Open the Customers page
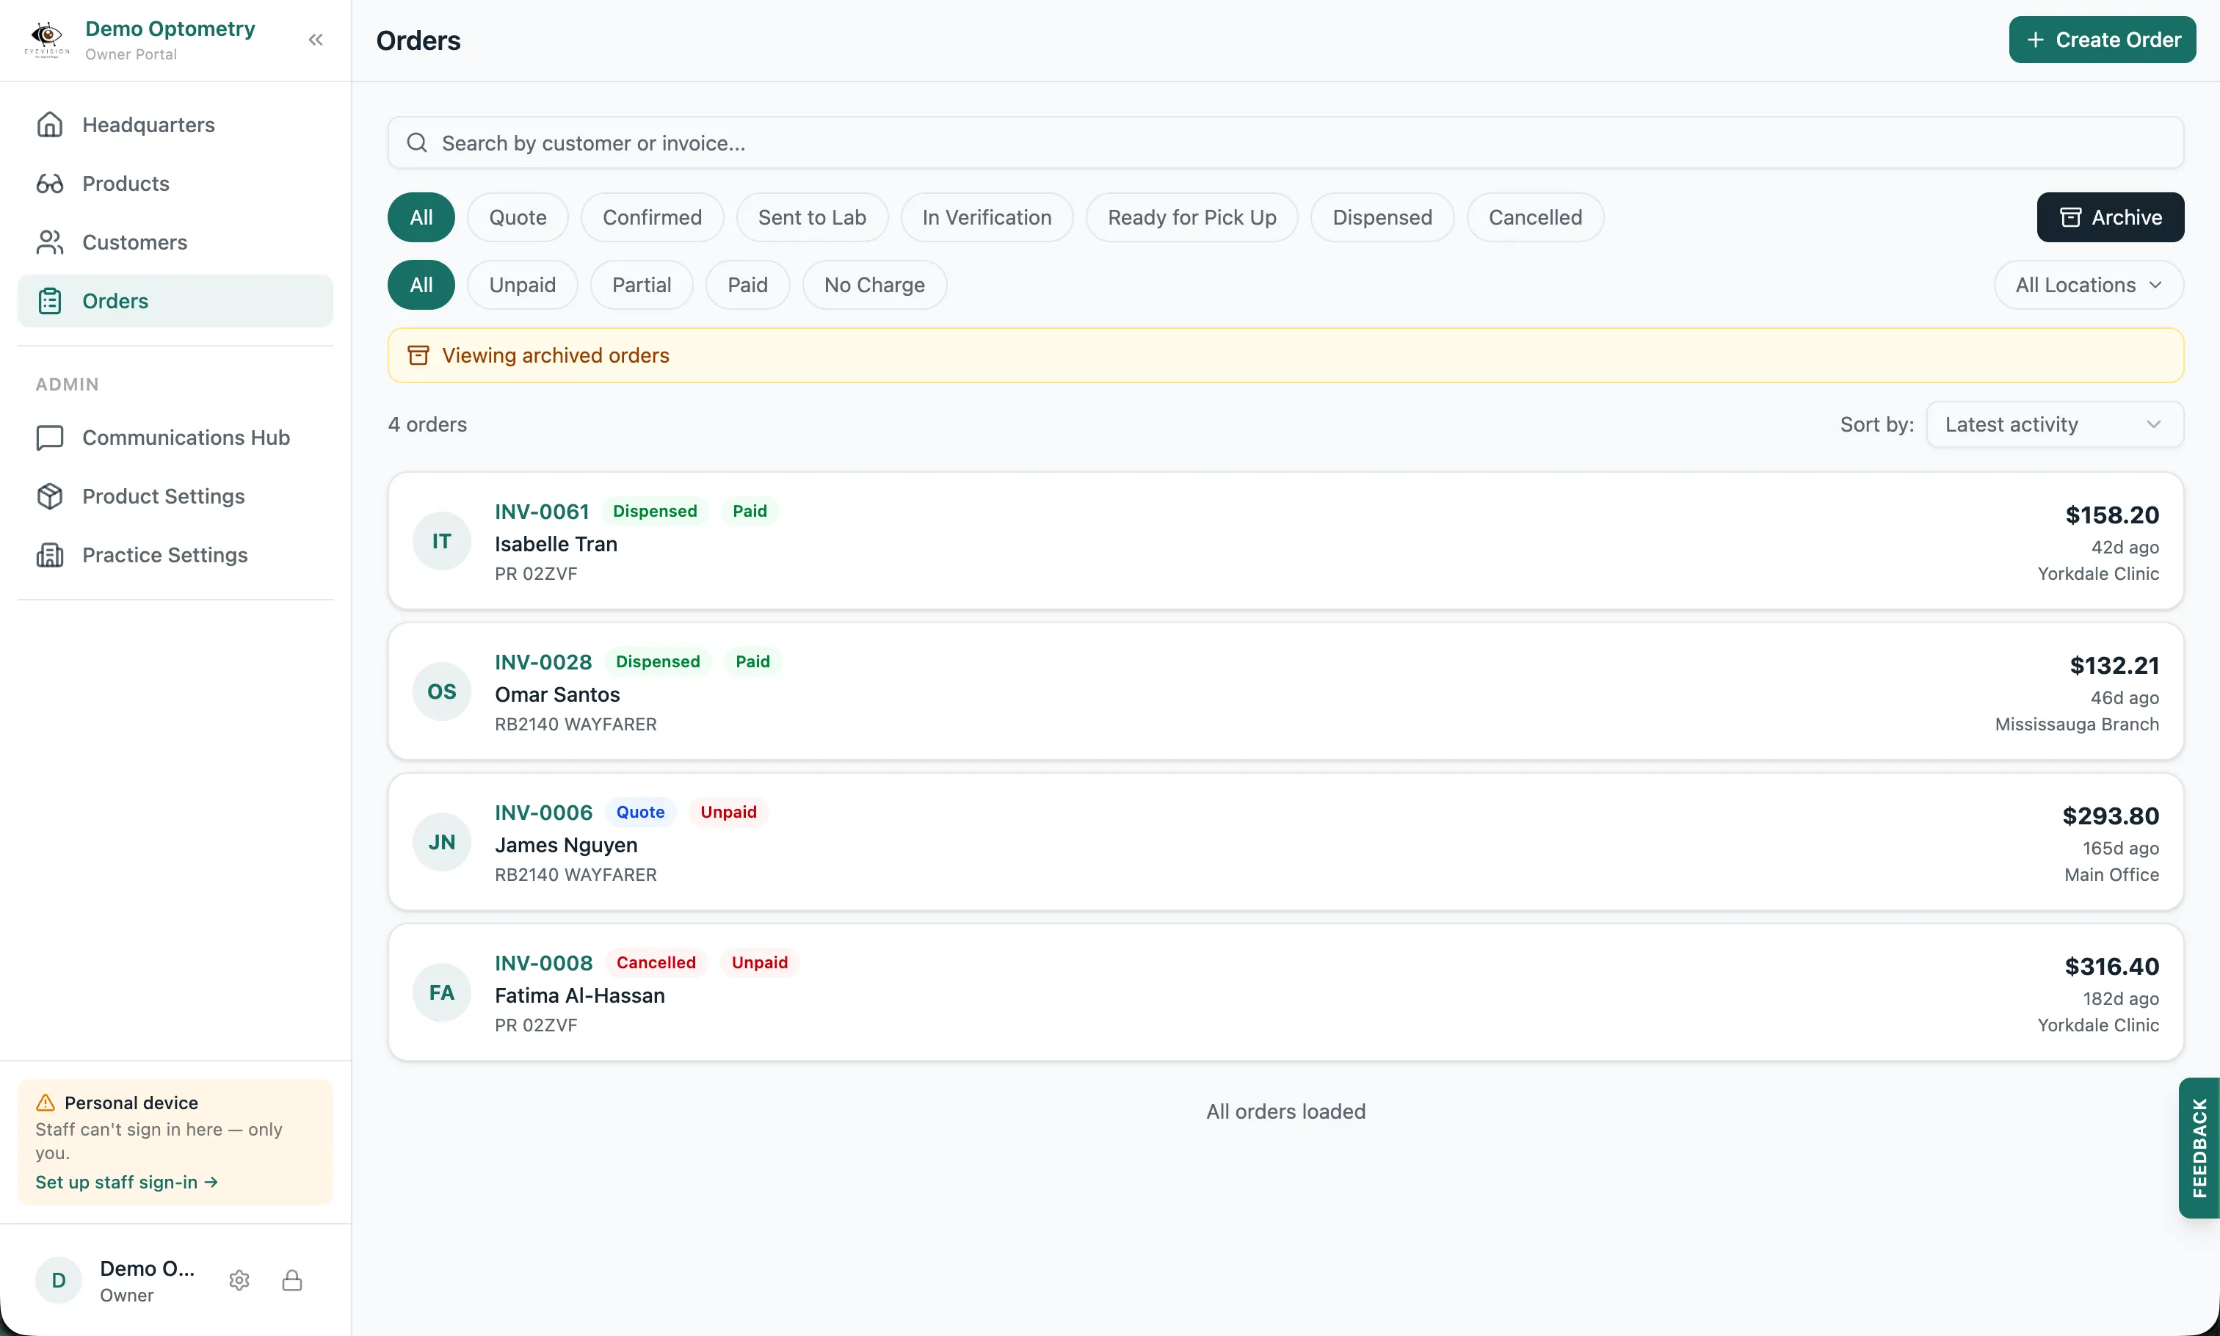This screenshot has width=2220, height=1336. [x=175, y=242]
